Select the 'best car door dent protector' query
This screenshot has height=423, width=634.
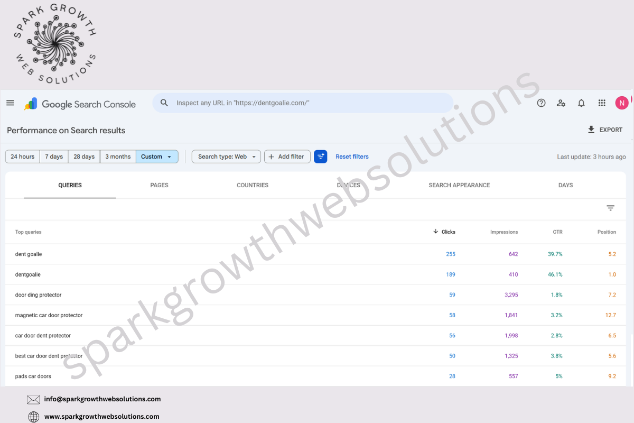click(49, 356)
